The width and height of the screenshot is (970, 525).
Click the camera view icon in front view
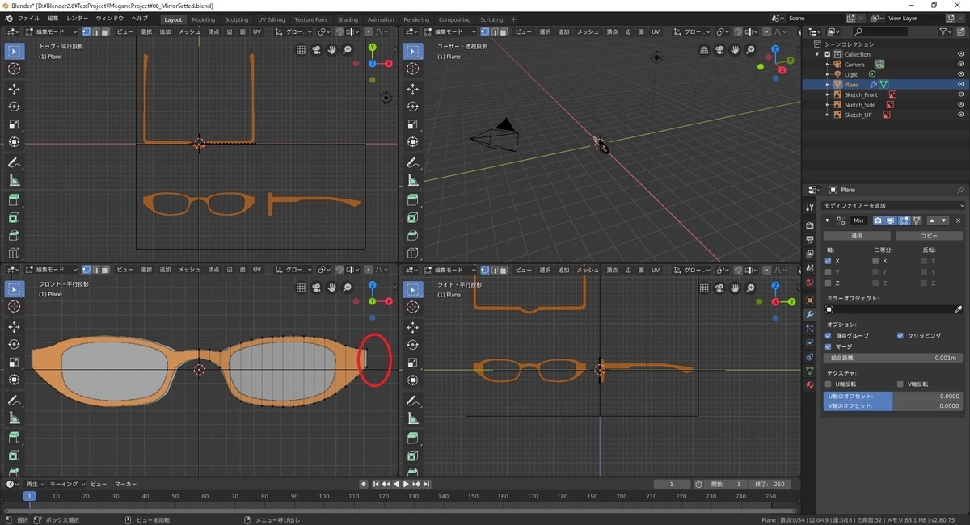tap(316, 288)
